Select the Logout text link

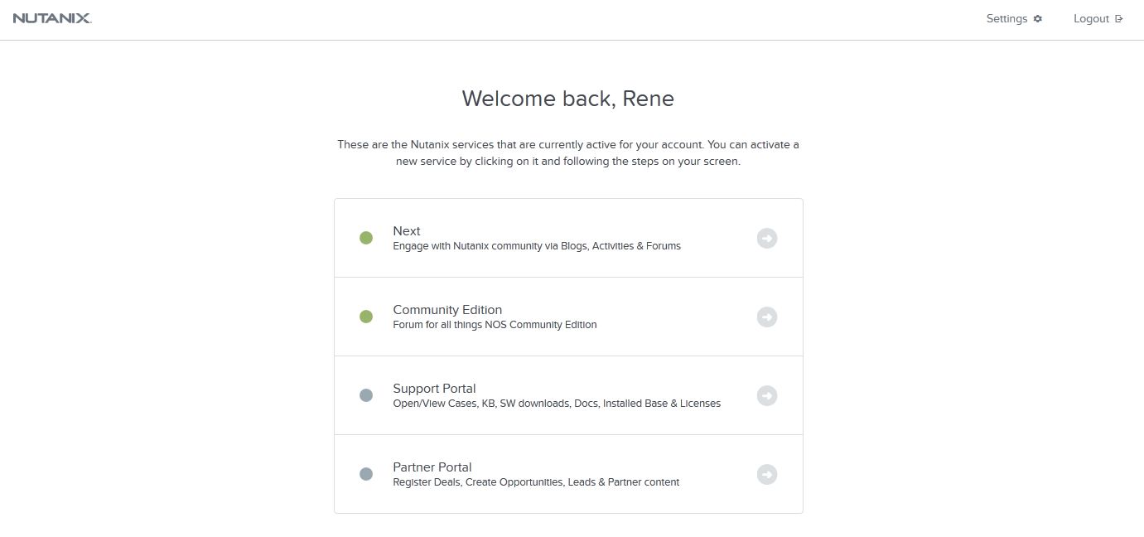point(1091,19)
